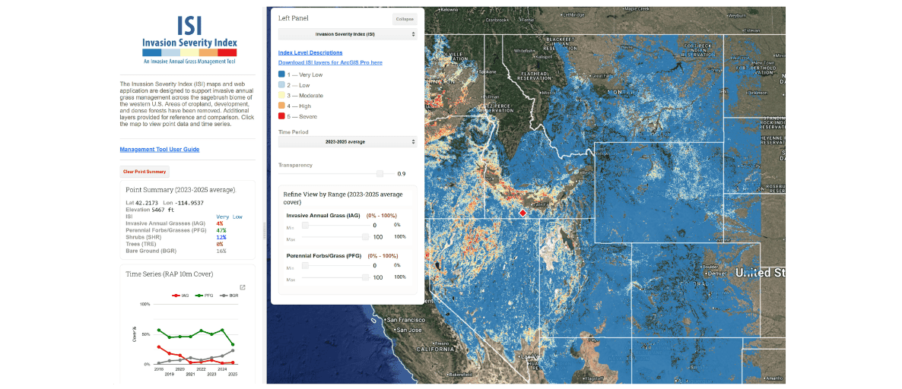Download ISI layers for ArcGIS Pro
The image size is (902, 389).
(330, 62)
